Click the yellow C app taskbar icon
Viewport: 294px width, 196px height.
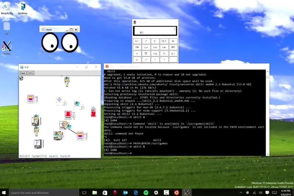(166, 193)
